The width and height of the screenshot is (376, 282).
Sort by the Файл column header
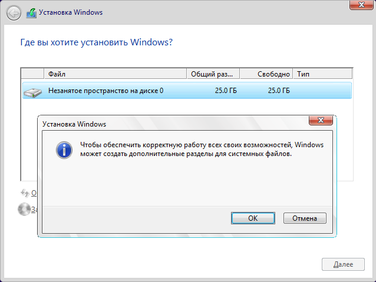point(116,74)
